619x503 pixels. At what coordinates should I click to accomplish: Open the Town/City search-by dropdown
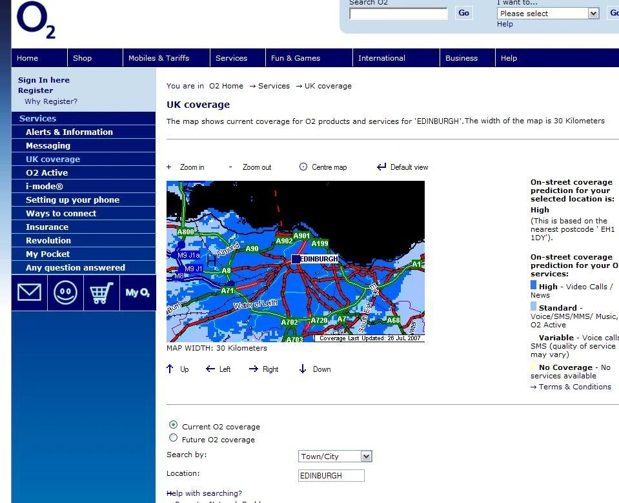tap(335, 457)
